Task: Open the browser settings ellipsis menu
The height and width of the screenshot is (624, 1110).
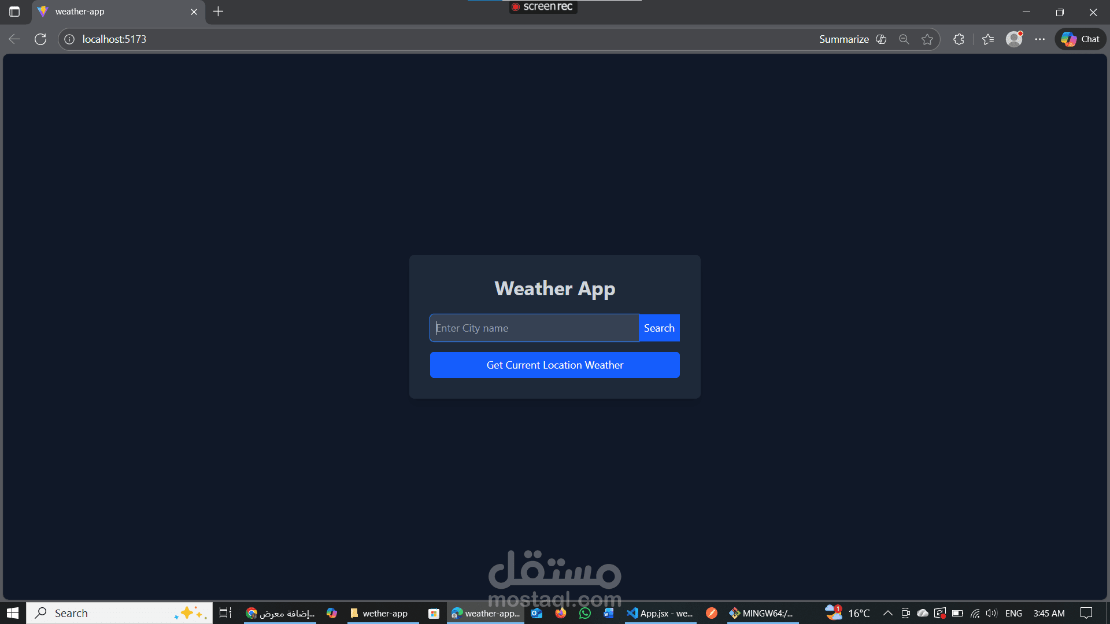Action: (x=1040, y=39)
